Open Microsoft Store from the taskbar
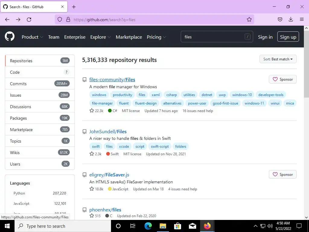 click(177, 226)
